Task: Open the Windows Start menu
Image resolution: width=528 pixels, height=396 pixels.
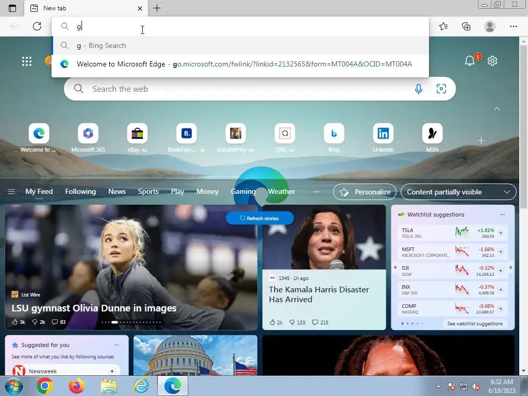Action: tap(13, 386)
